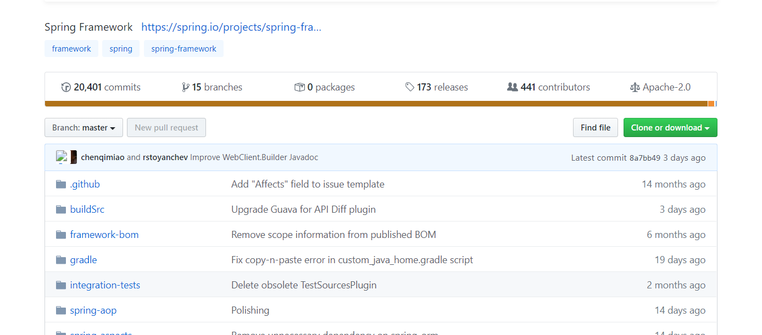Click the 14 months ago timestamp
This screenshot has height=335, width=762.
(674, 184)
